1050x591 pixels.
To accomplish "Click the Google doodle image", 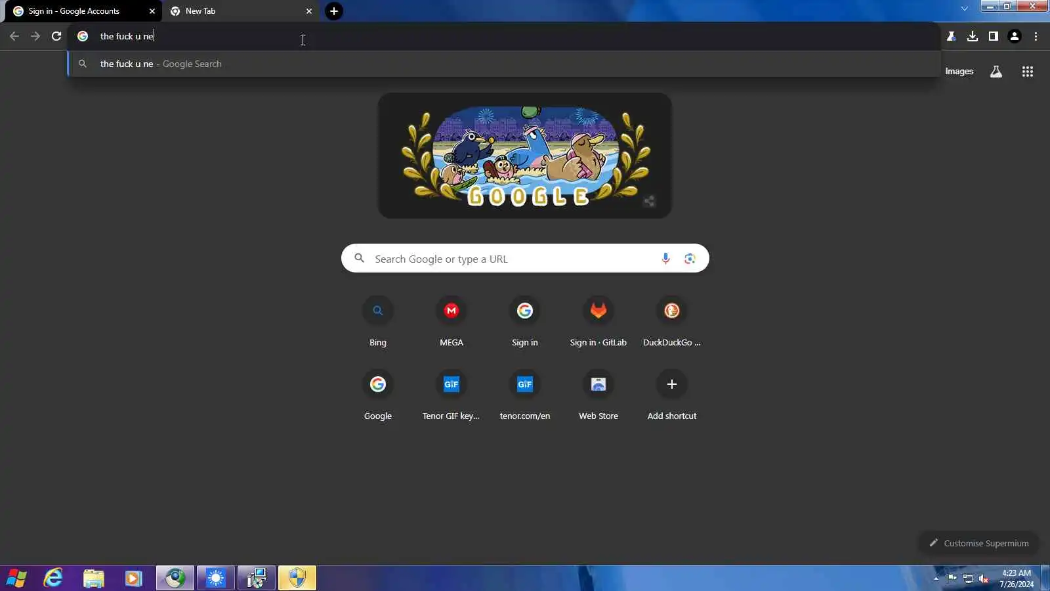I will 525,156.
